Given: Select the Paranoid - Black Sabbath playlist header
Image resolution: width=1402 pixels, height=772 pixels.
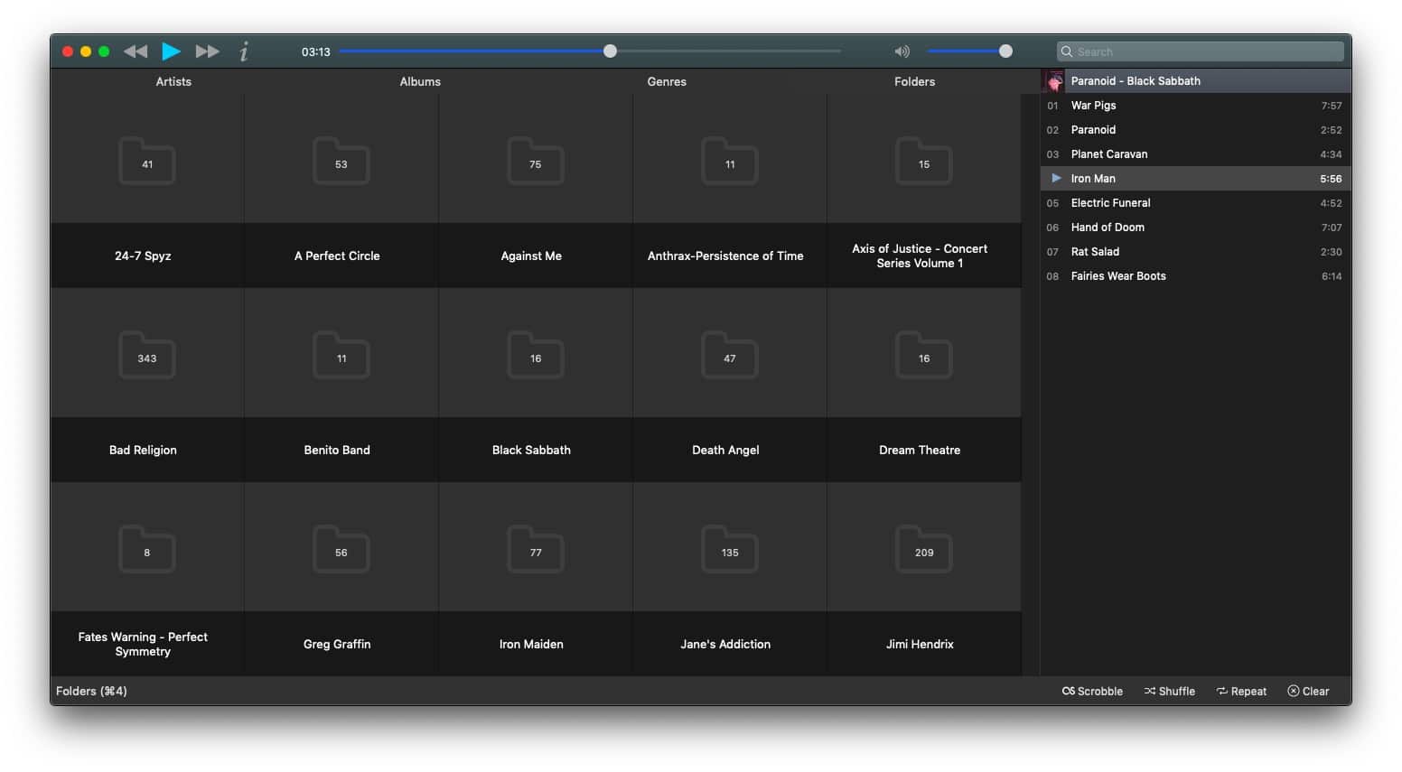Looking at the screenshot, I should (1196, 81).
